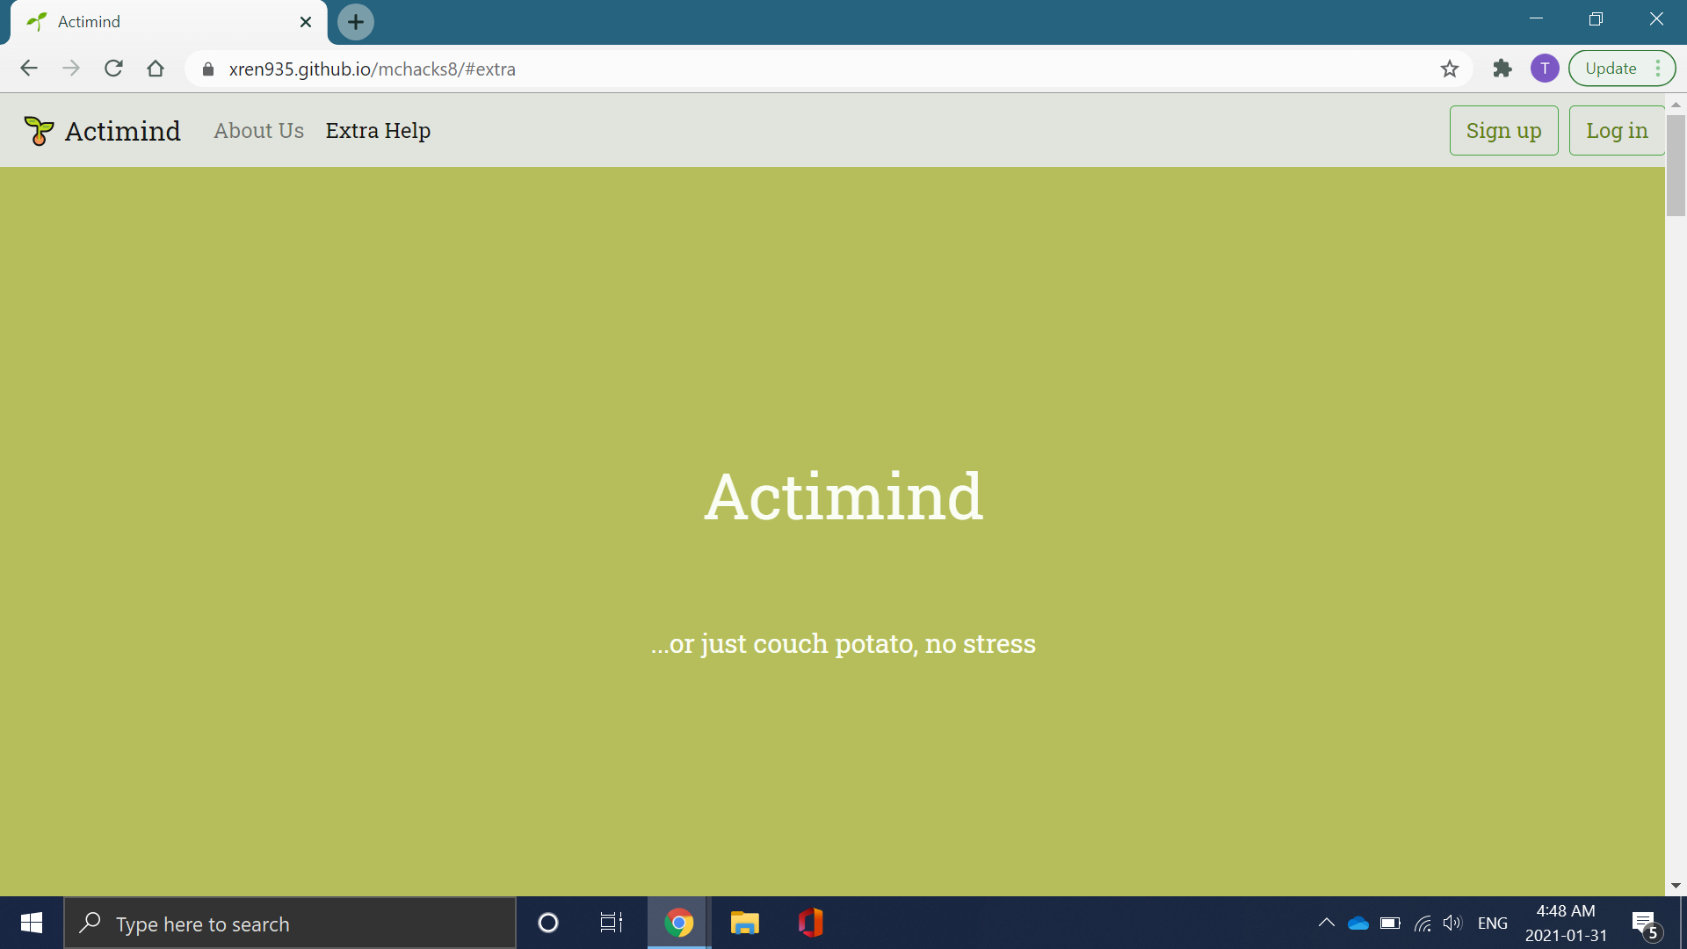The height and width of the screenshot is (949, 1687).
Task: Select Extra Help in navbar
Action: coord(378,131)
